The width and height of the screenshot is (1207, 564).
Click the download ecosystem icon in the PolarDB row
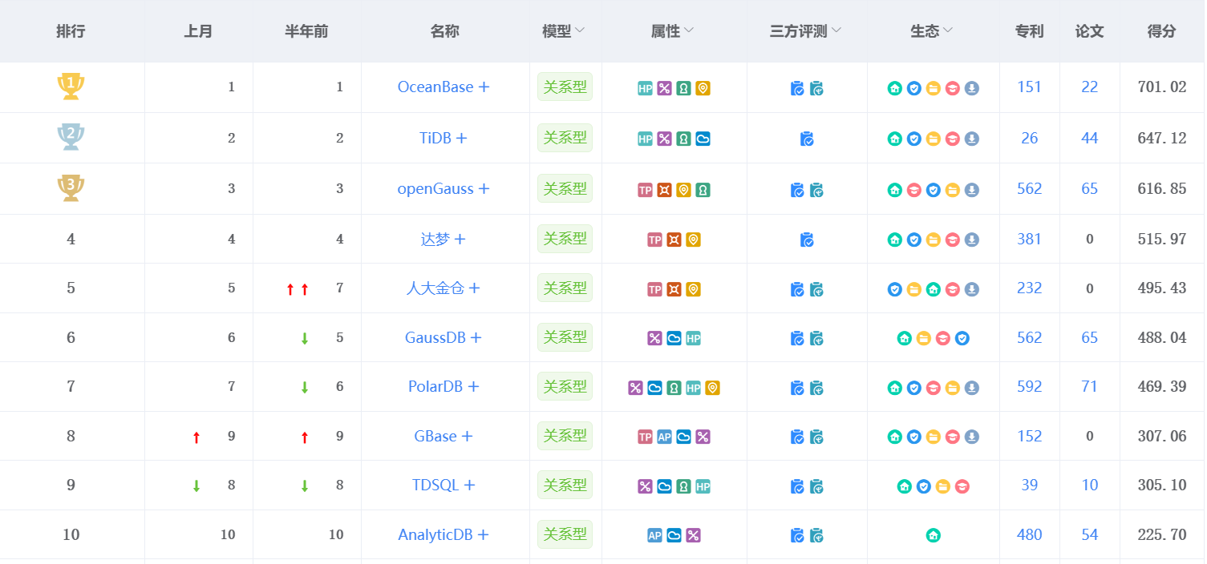972,388
